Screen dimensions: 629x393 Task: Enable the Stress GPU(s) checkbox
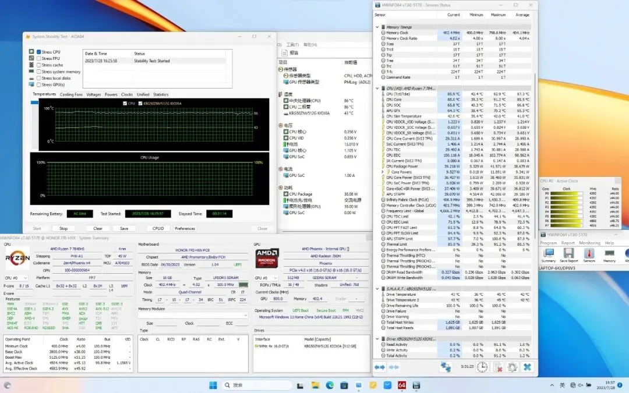(x=39, y=84)
